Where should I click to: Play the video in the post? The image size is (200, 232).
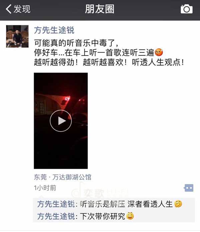[61, 121]
